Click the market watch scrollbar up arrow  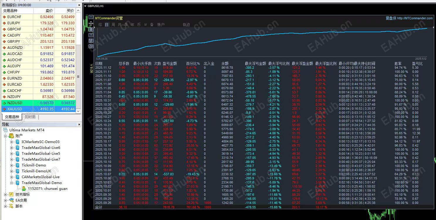tap(79, 11)
